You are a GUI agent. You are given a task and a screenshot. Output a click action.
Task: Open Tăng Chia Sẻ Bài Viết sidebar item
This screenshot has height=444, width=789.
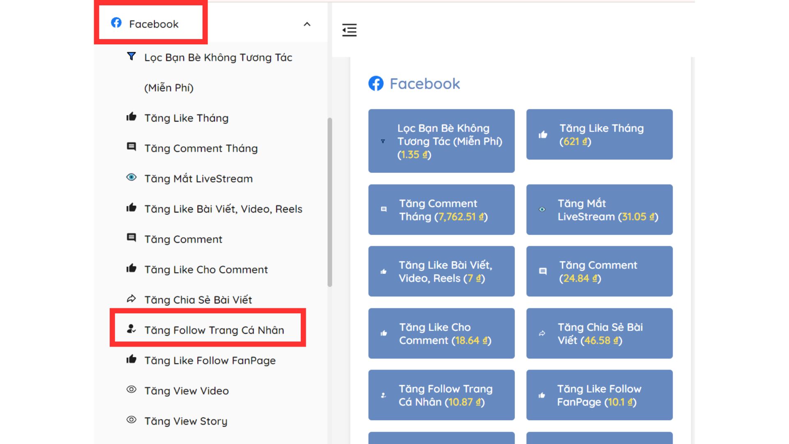pyautogui.click(x=198, y=300)
